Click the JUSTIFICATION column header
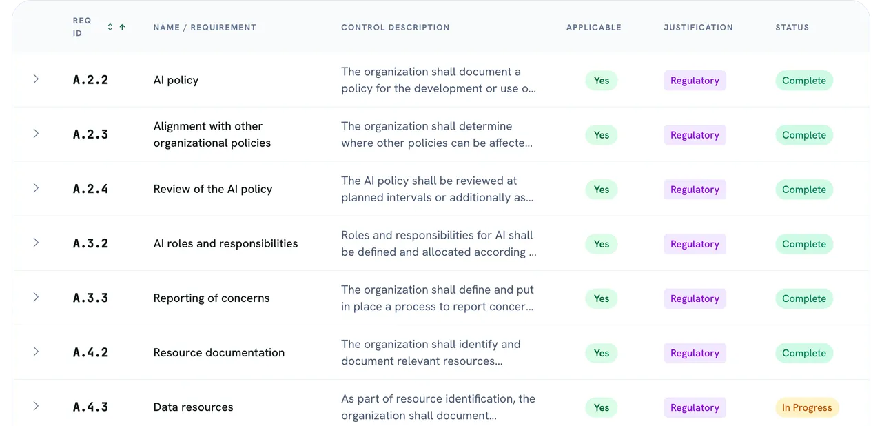Screen dimensions: 882x426 click(x=699, y=28)
